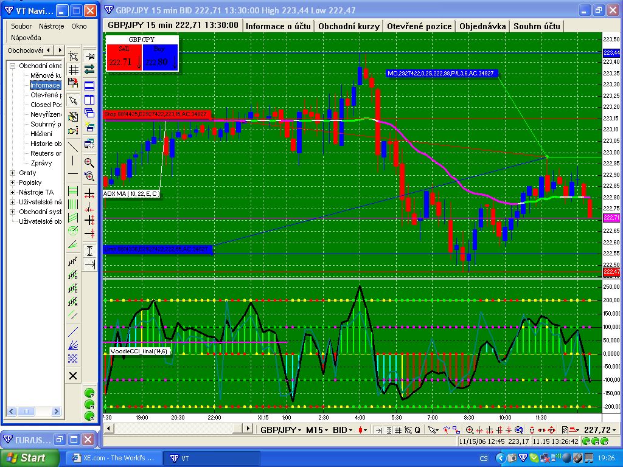The width and height of the screenshot is (623, 467).
Task: Select the zoom in magnifier tool
Action: 89,162
